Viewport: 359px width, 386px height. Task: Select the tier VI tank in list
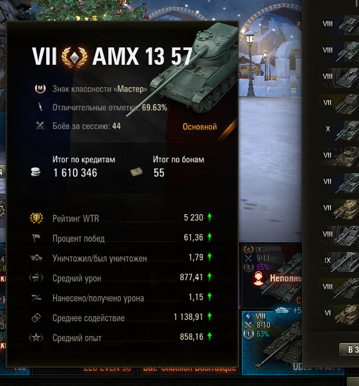click(x=340, y=313)
